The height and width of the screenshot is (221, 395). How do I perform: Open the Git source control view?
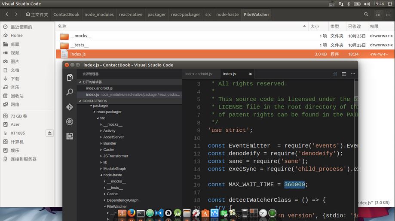(x=70, y=107)
